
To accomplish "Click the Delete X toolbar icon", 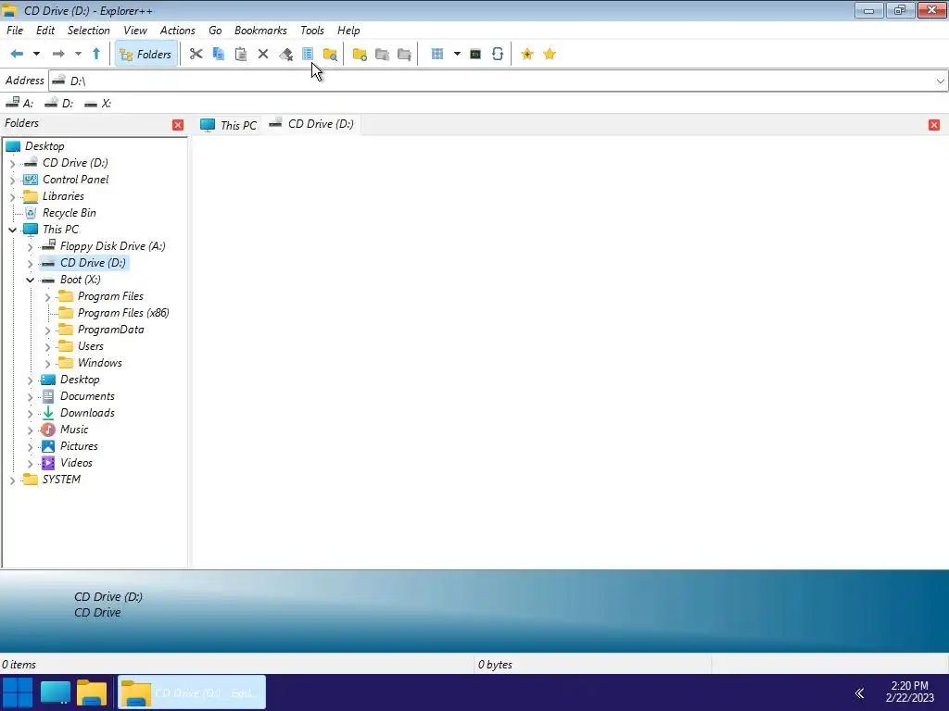I will [263, 55].
